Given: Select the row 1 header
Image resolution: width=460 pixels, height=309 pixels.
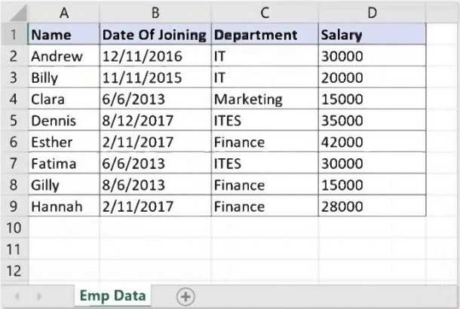Looking at the screenshot, I should (x=14, y=35).
